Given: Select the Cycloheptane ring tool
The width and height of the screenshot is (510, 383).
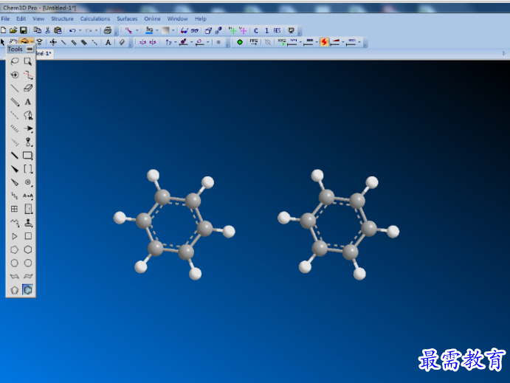Looking at the screenshot, I should (x=14, y=263).
